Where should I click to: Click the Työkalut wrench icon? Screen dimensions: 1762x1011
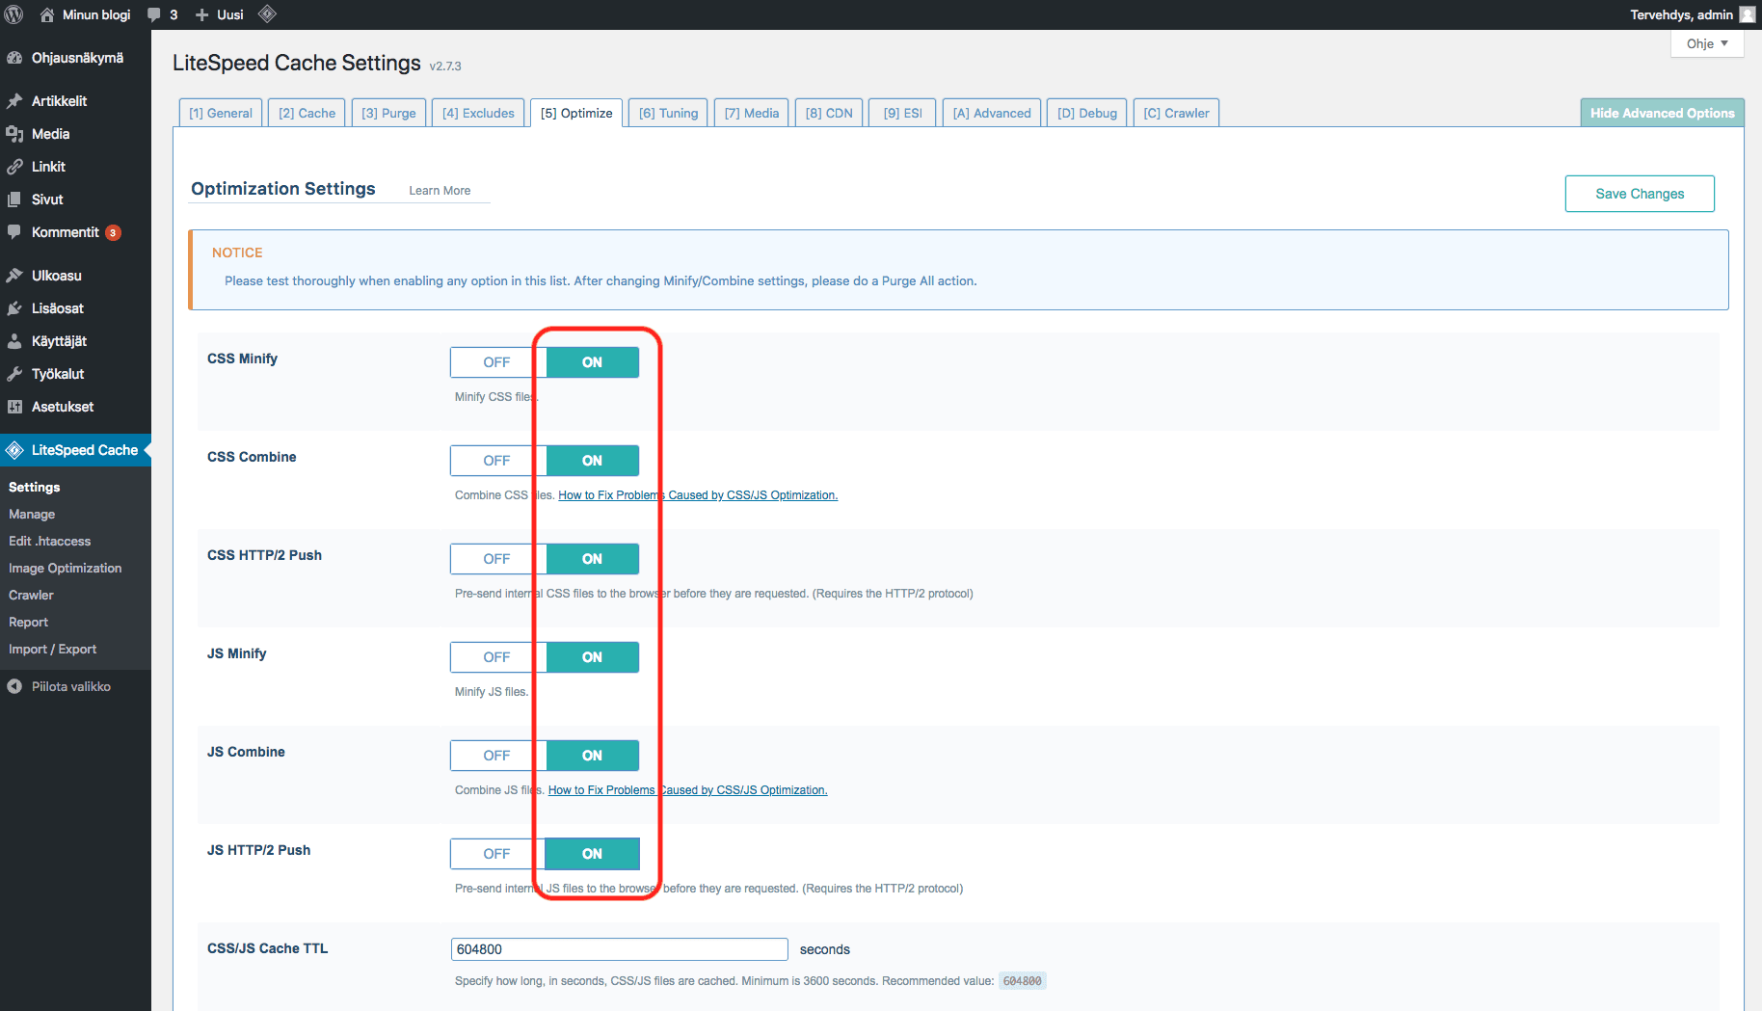(x=14, y=374)
